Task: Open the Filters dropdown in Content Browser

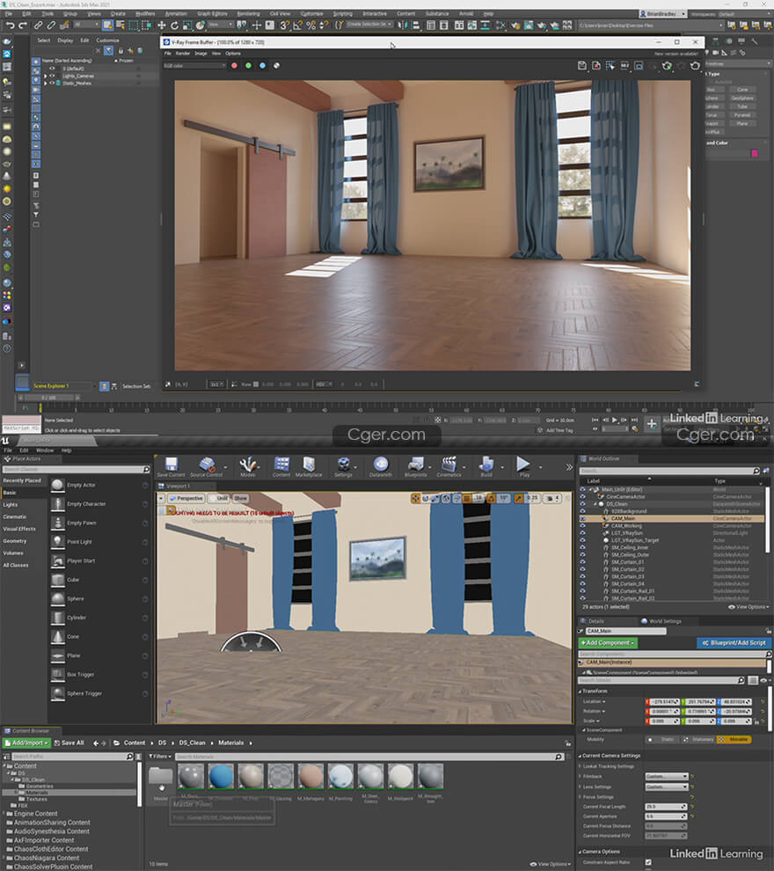Action: pos(160,757)
